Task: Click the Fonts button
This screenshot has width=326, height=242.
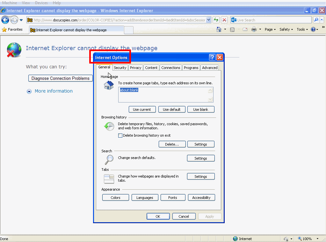Action: pos(173,197)
